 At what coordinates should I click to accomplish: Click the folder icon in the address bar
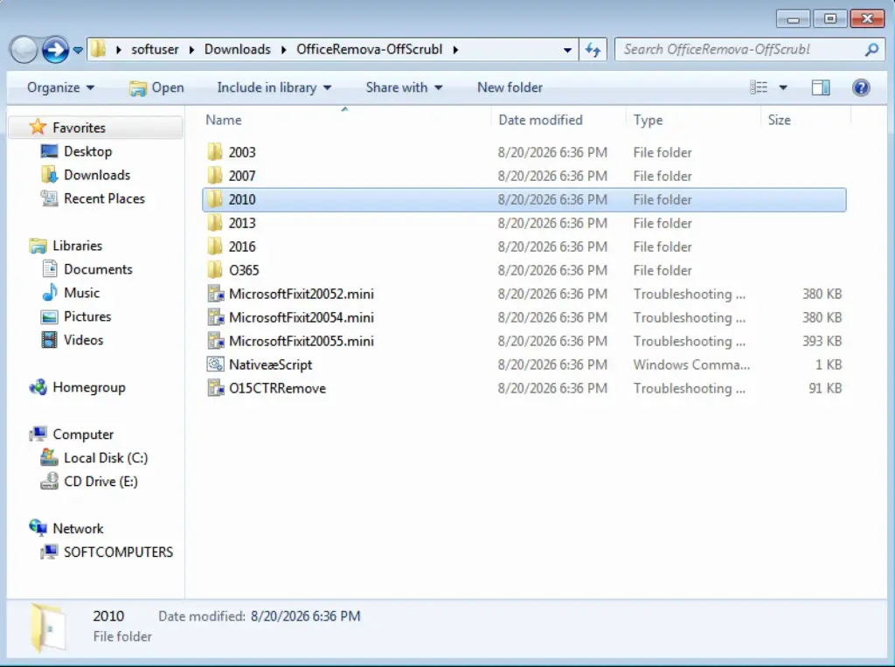pos(98,49)
